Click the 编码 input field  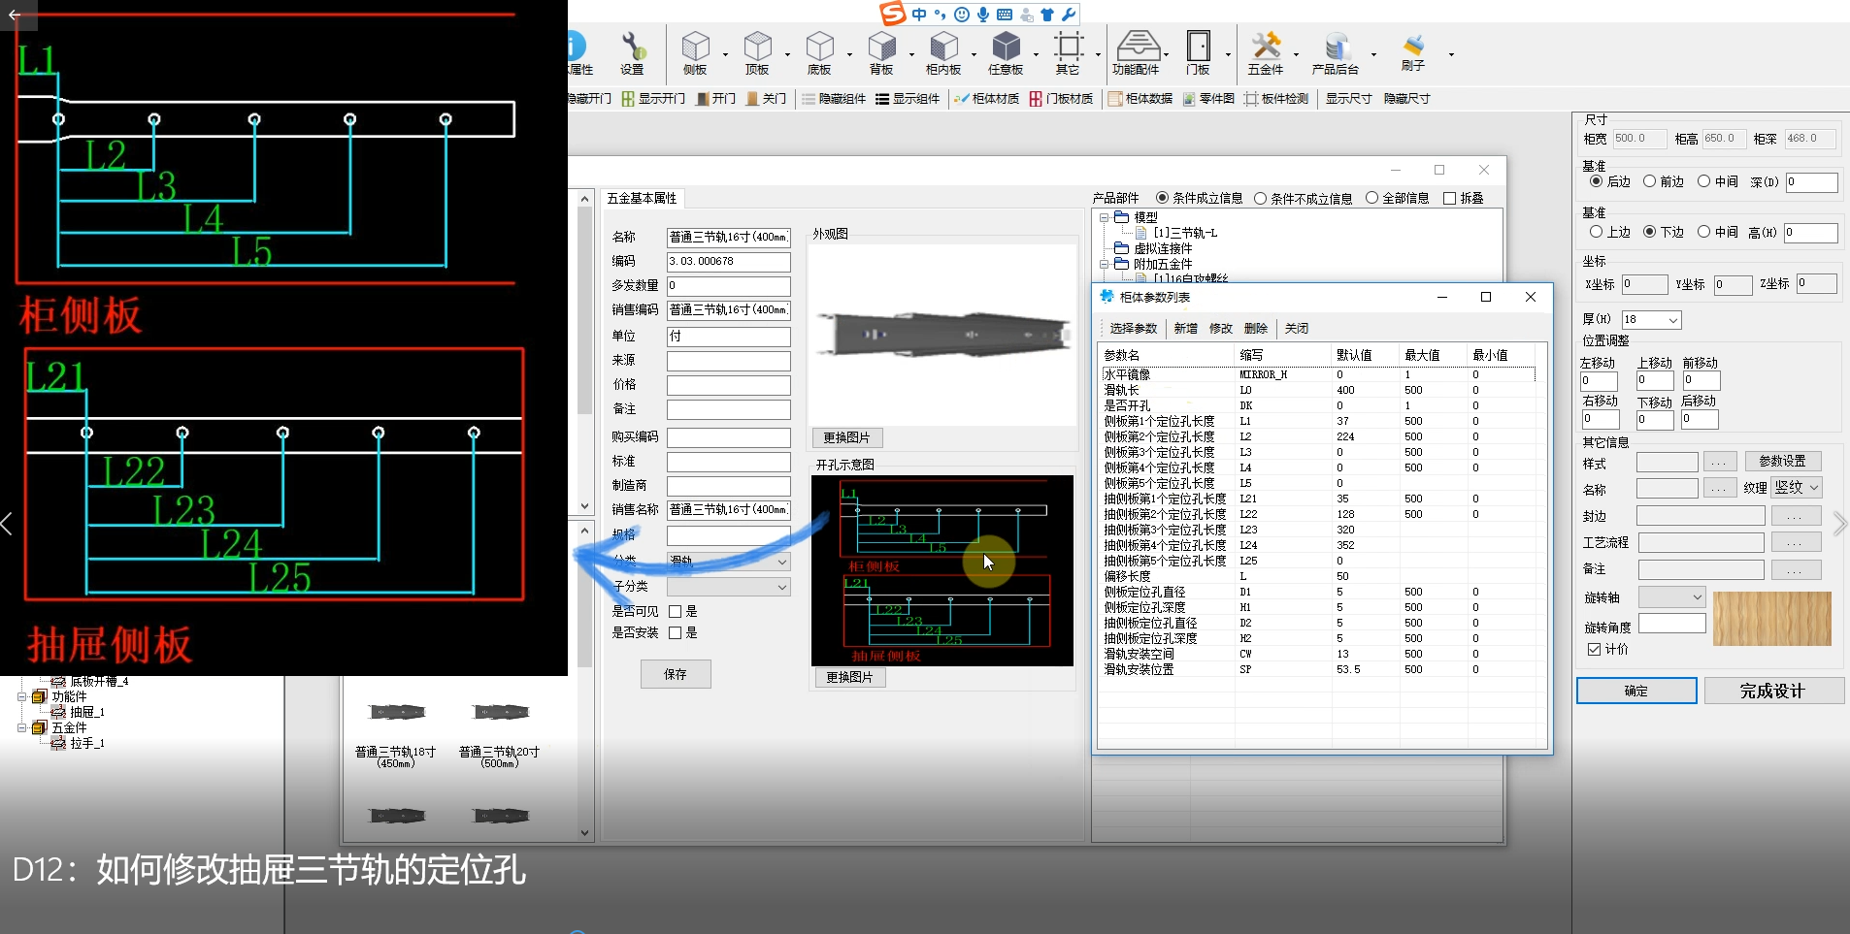729,262
